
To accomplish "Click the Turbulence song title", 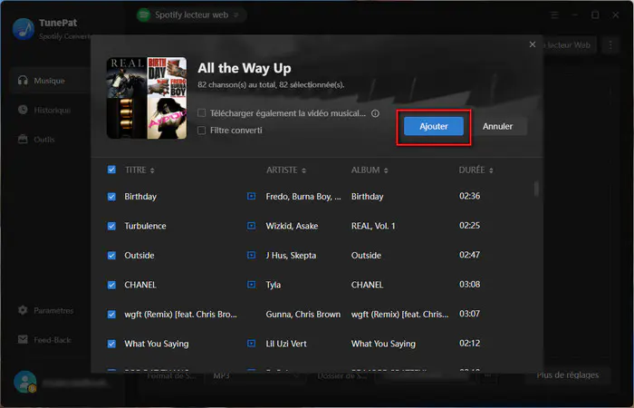I will point(145,226).
